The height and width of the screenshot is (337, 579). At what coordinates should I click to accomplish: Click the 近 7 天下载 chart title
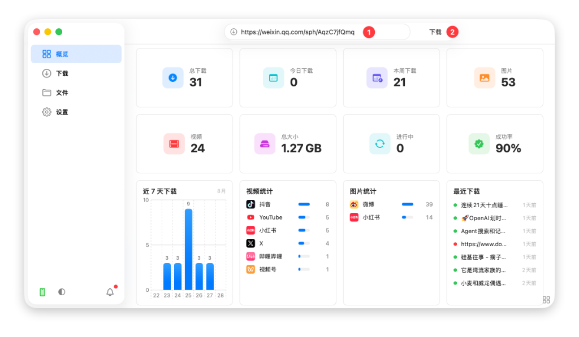(x=159, y=191)
